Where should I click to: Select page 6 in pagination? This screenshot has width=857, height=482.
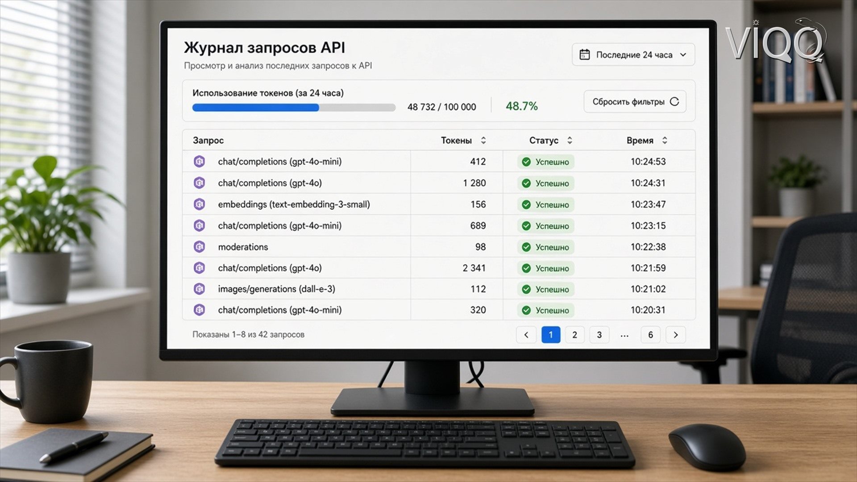[x=651, y=335]
